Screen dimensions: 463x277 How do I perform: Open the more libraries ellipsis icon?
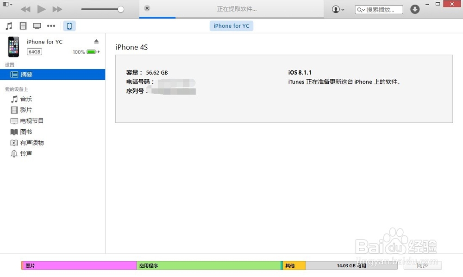(51, 26)
